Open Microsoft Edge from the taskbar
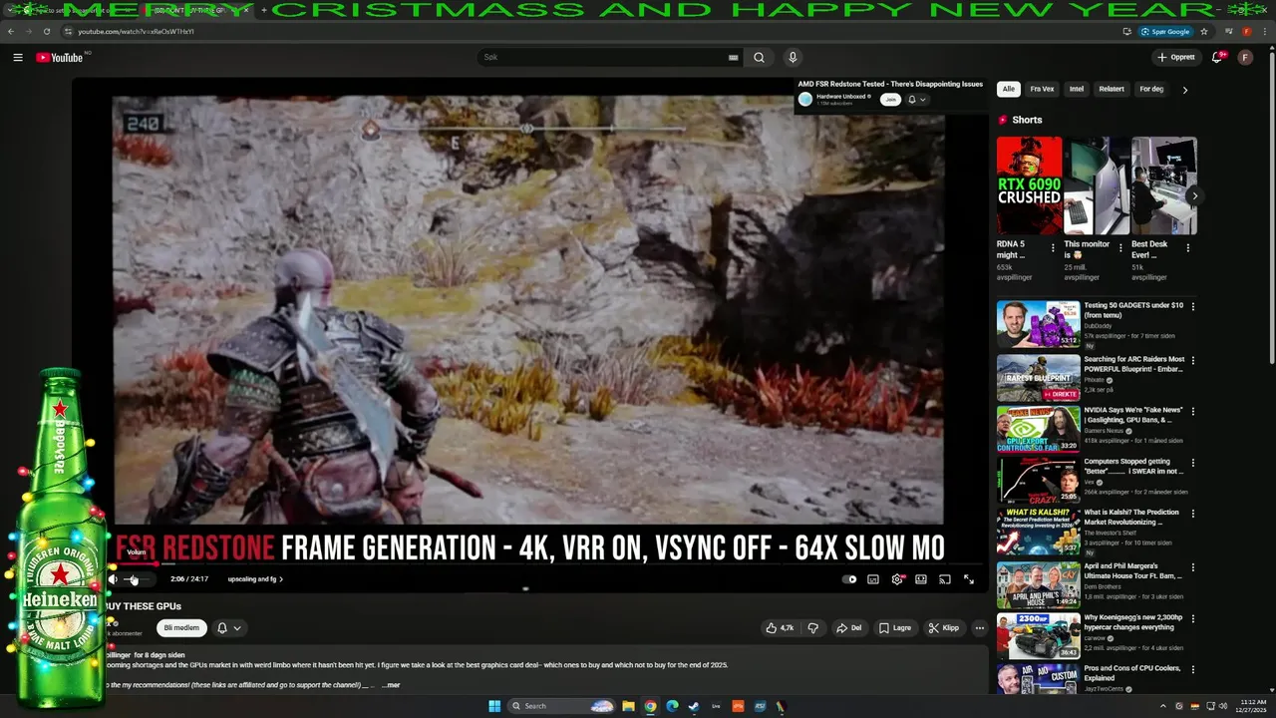The height and width of the screenshot is (718, 1276). coord(672,706)
